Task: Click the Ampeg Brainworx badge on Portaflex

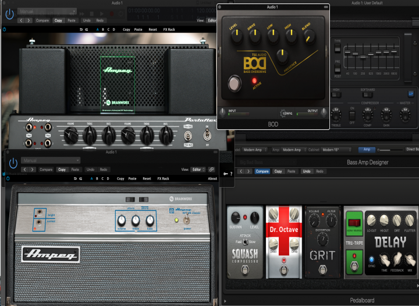Action: coord(118,85)
